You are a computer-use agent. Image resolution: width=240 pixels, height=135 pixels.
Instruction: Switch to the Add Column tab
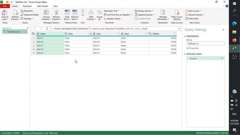click(42, 6)
